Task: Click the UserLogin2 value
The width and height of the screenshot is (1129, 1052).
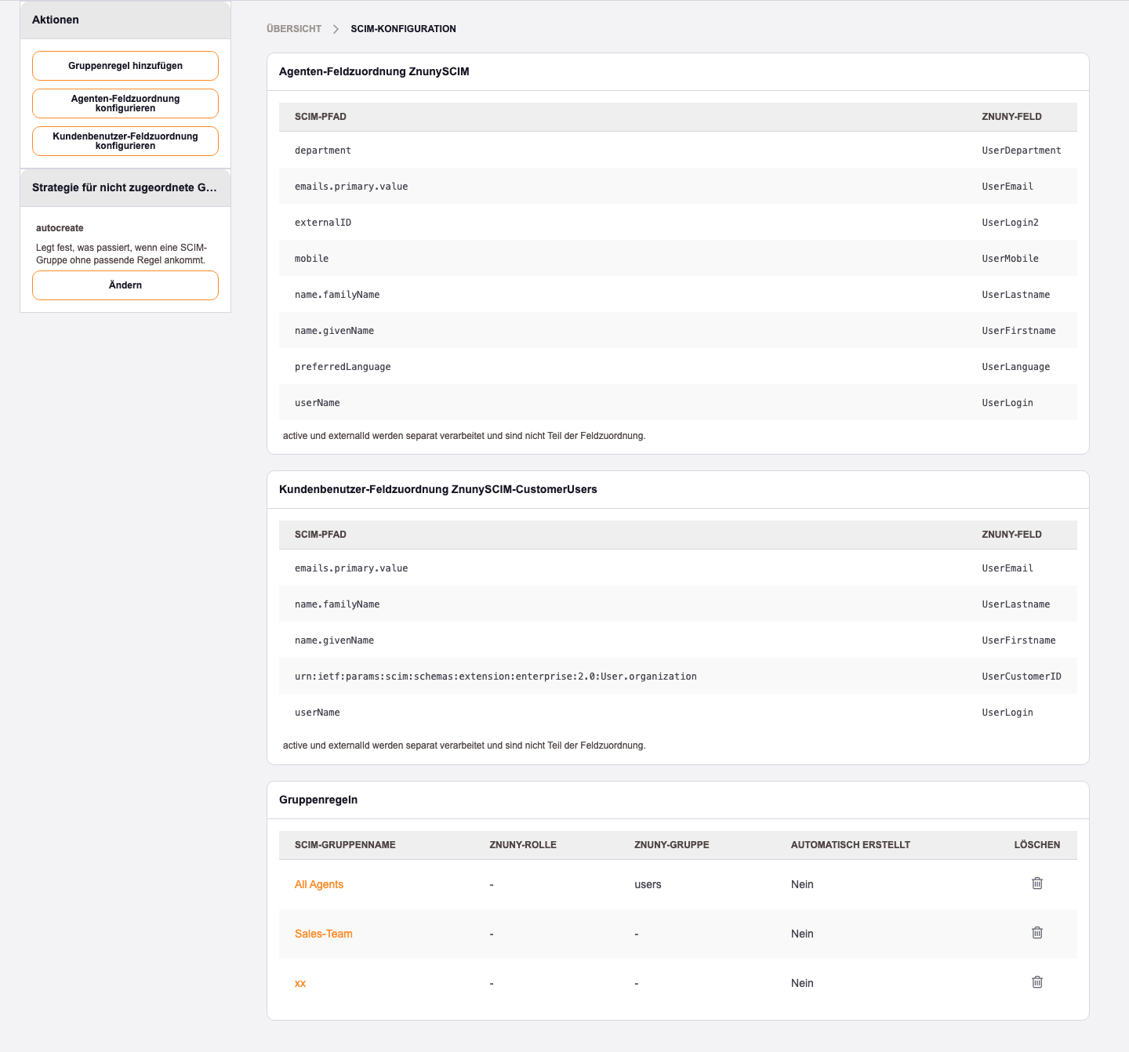Action: coord(1011,223)
